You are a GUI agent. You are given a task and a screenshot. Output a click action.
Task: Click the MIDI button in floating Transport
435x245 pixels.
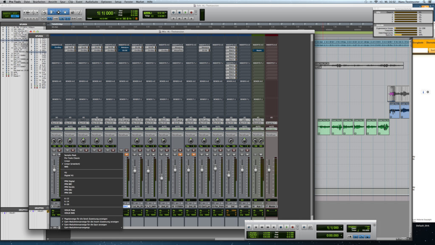pyautogui.click(x=310, y=227)
